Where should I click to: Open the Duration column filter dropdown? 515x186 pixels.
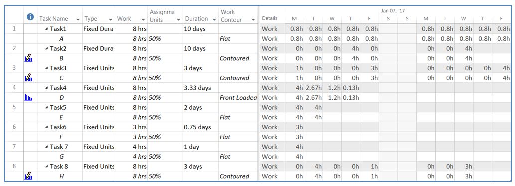(x=214, y=20)
